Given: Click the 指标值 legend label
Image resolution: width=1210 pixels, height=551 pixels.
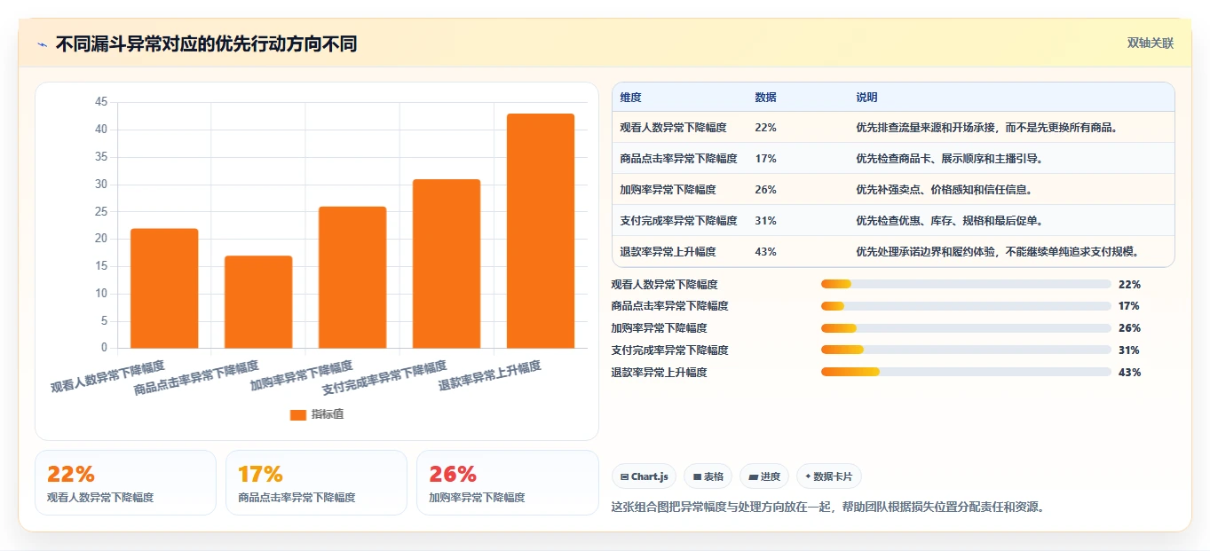Looking at the screenshot, I should [328, 414].
